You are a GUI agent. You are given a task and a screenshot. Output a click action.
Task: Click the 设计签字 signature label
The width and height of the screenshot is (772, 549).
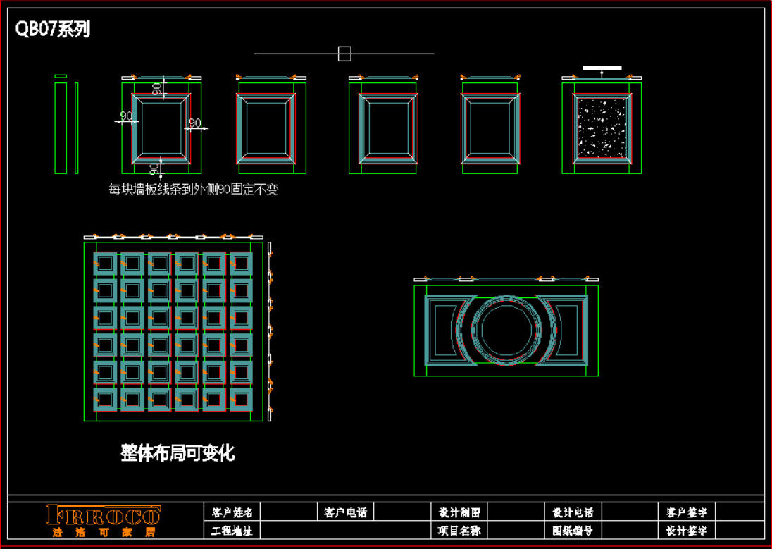coord(686,531)
